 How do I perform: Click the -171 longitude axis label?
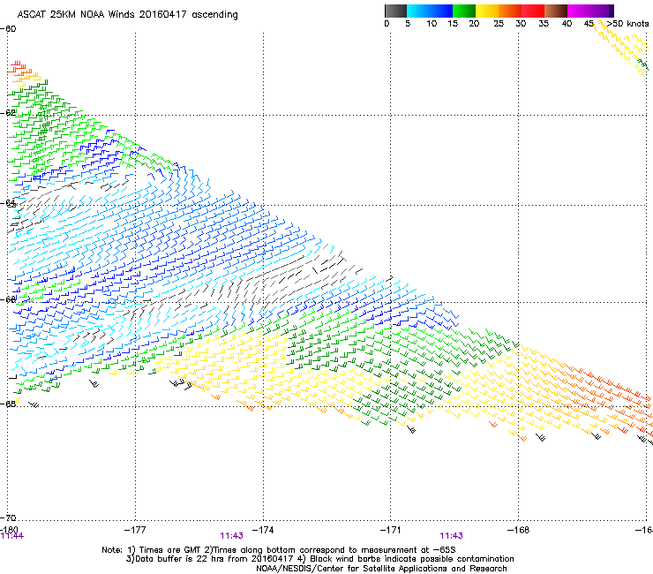(x=391, y=530)
